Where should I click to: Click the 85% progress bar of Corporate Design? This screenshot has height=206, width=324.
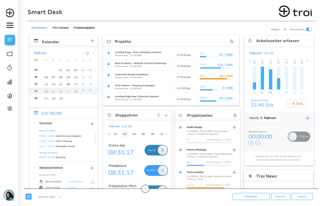tap(216, 79)
